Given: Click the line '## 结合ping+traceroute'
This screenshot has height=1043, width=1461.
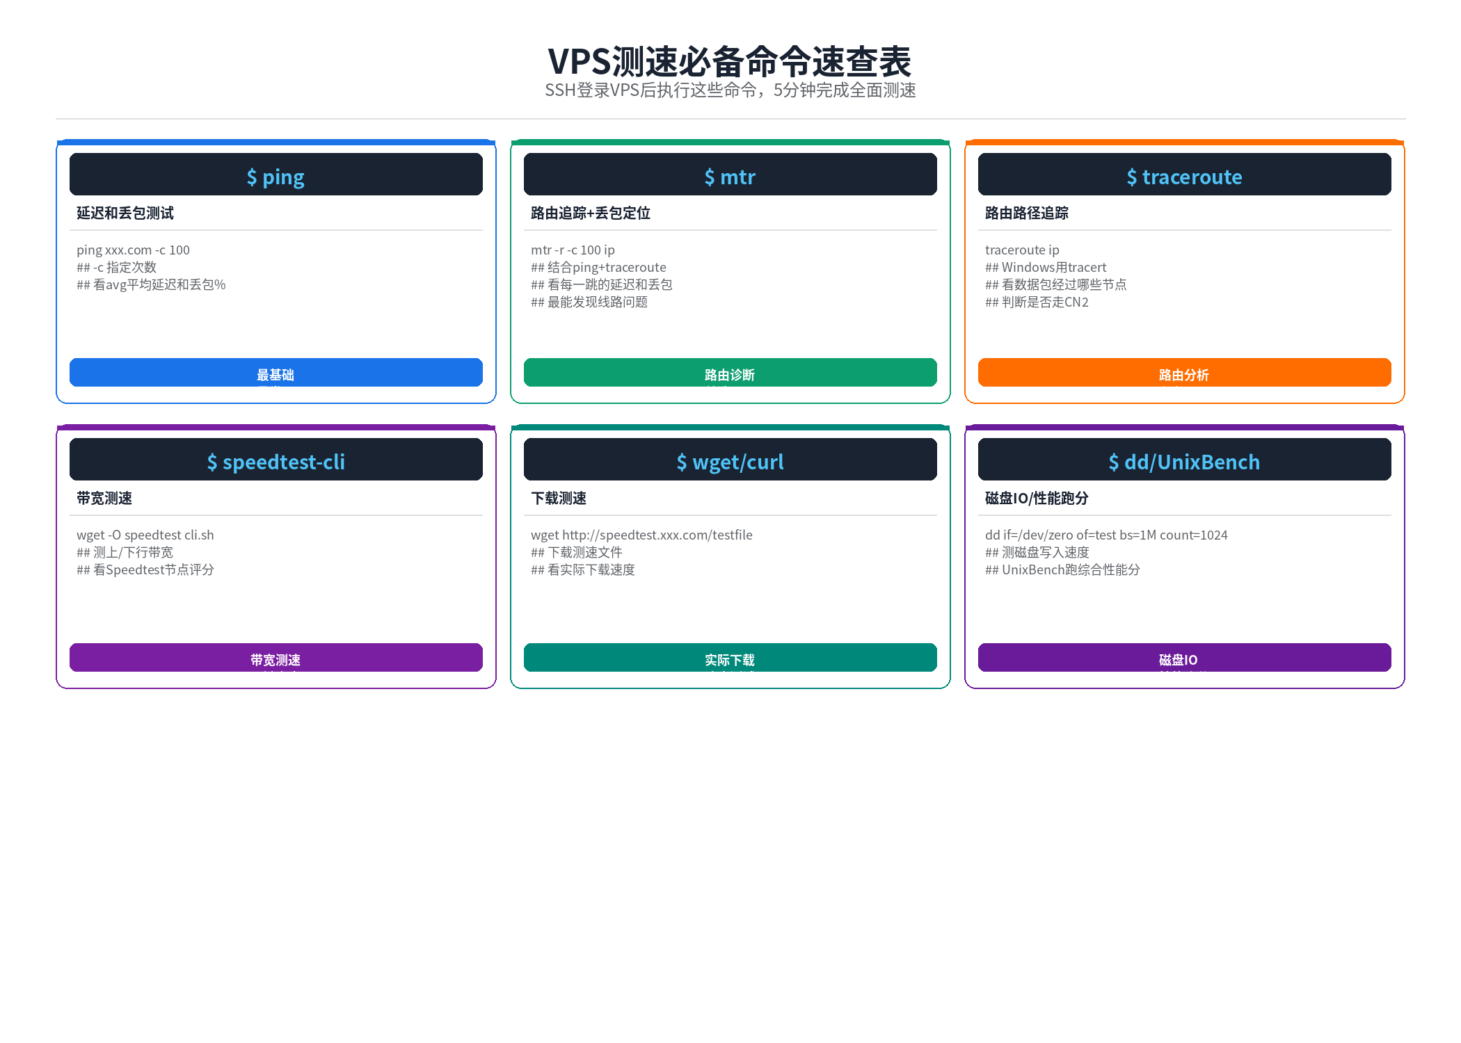Looking at the screenshot, I should click(598, 268).
